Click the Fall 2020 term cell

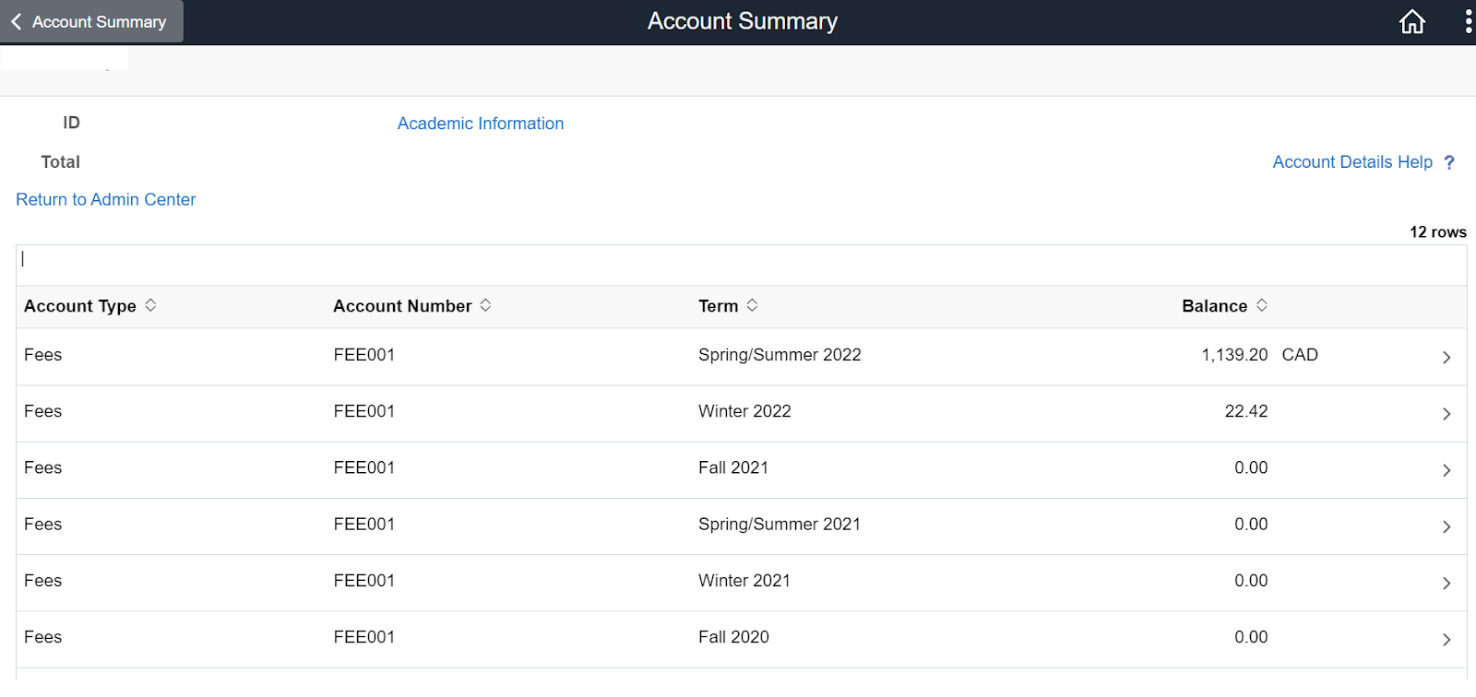tap(733, 637)
